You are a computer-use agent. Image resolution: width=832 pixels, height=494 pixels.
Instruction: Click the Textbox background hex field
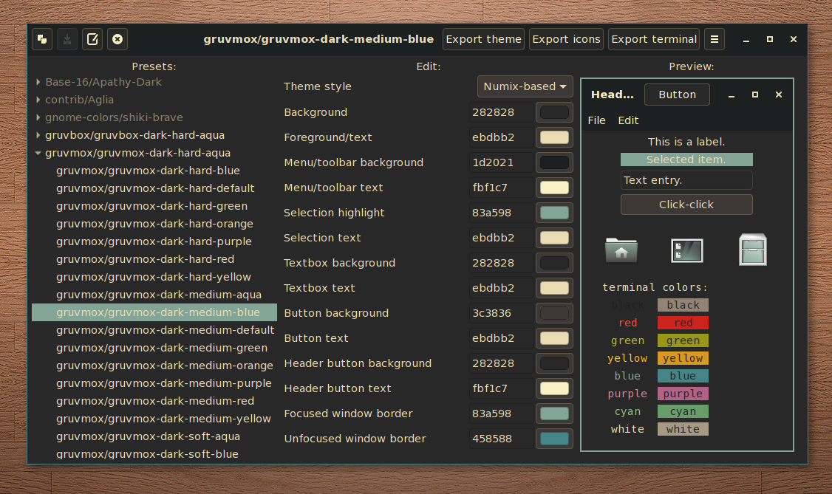pos(502,263)
